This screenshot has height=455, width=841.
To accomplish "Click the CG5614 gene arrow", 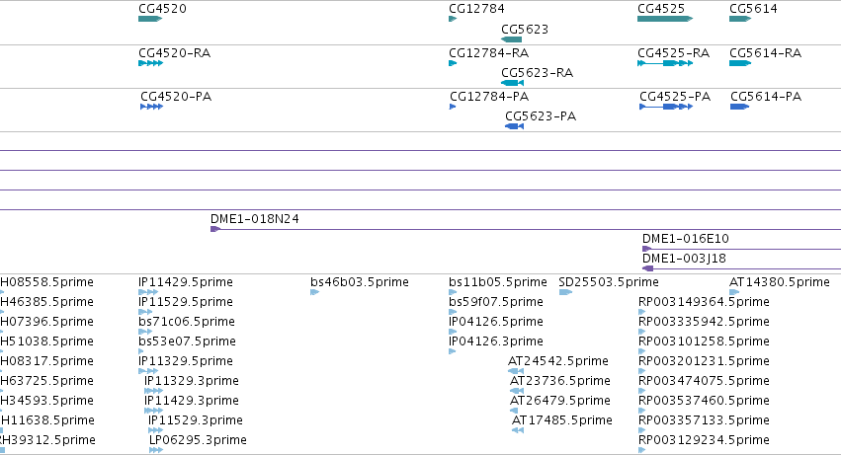I will tap(740, 19).
